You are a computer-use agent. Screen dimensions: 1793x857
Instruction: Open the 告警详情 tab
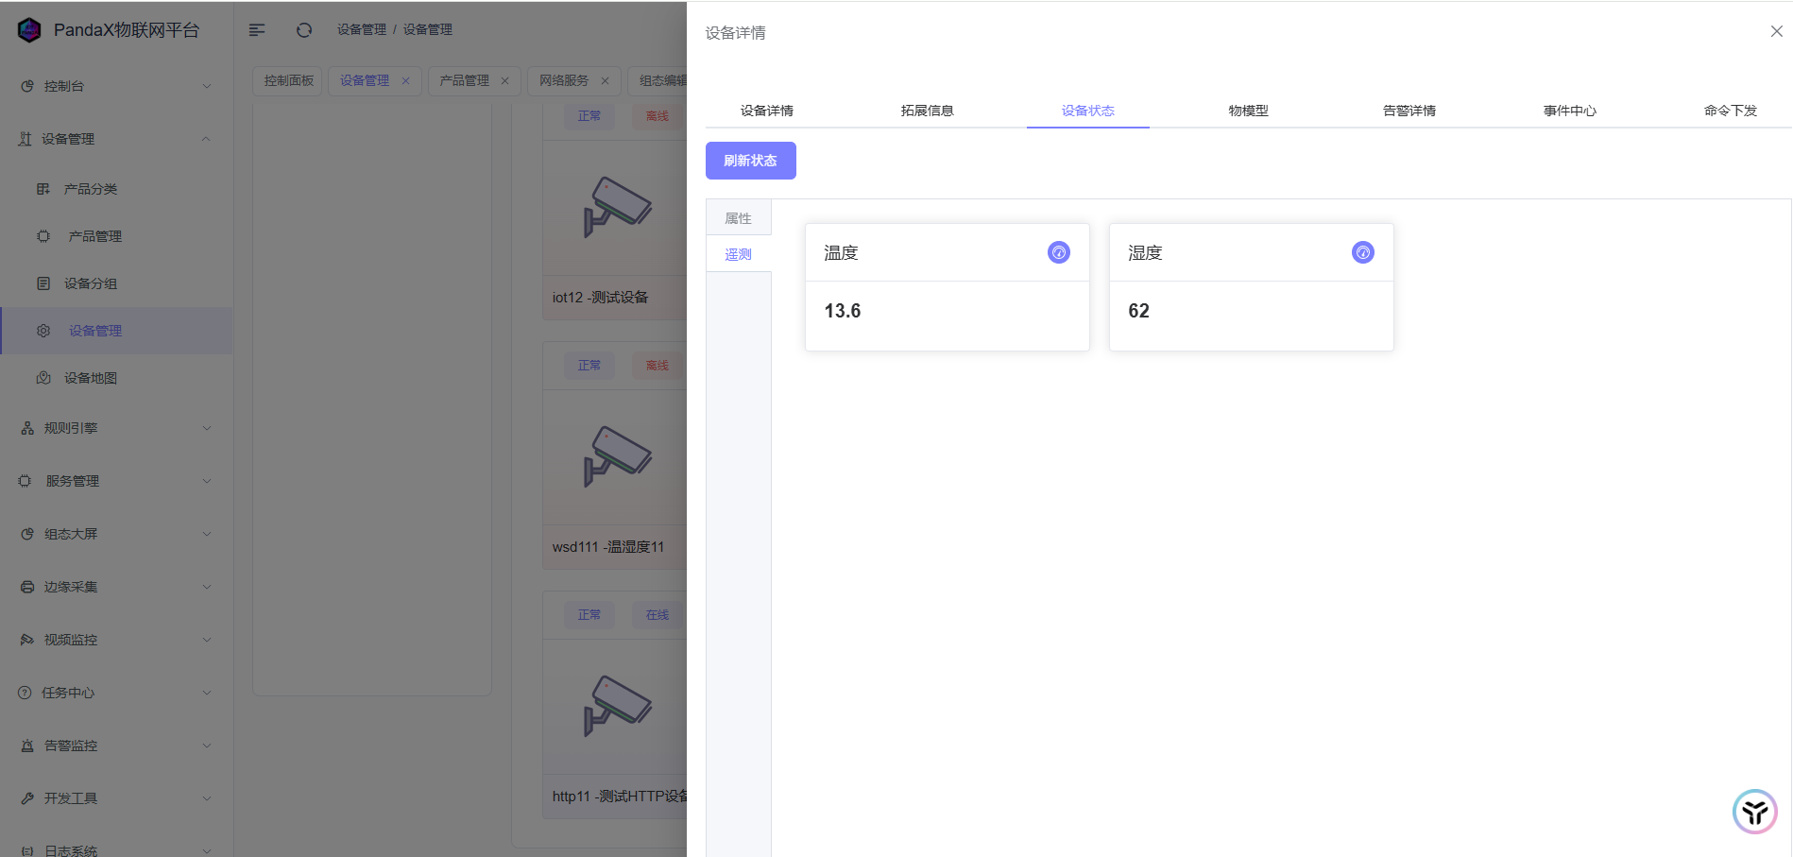click(x=1409, y=111)
